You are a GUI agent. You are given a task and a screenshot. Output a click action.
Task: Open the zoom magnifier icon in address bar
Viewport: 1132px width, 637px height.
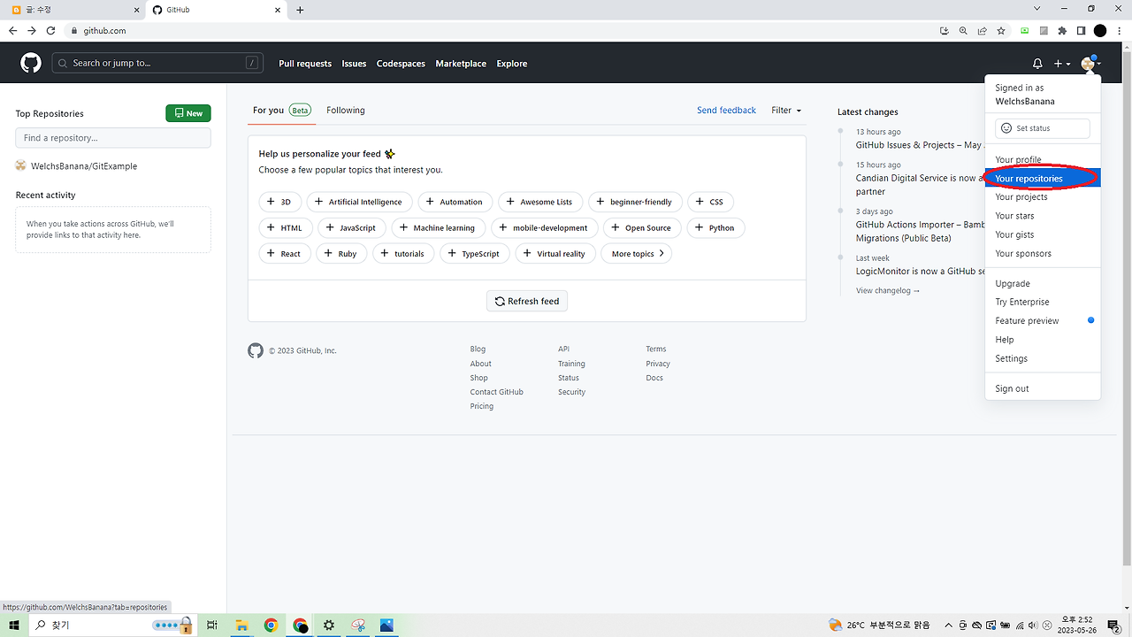(x=963, y=30)
